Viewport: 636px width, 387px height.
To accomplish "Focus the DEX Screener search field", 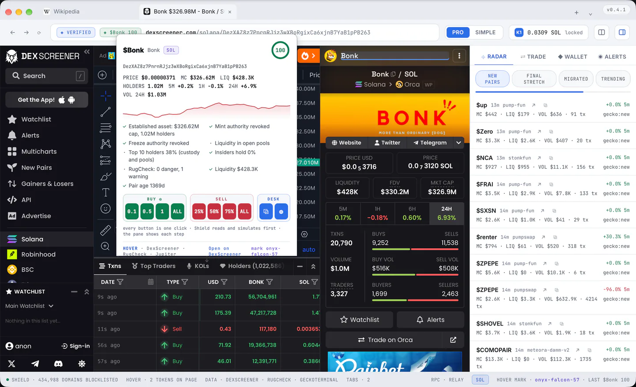I will (46, 76).
